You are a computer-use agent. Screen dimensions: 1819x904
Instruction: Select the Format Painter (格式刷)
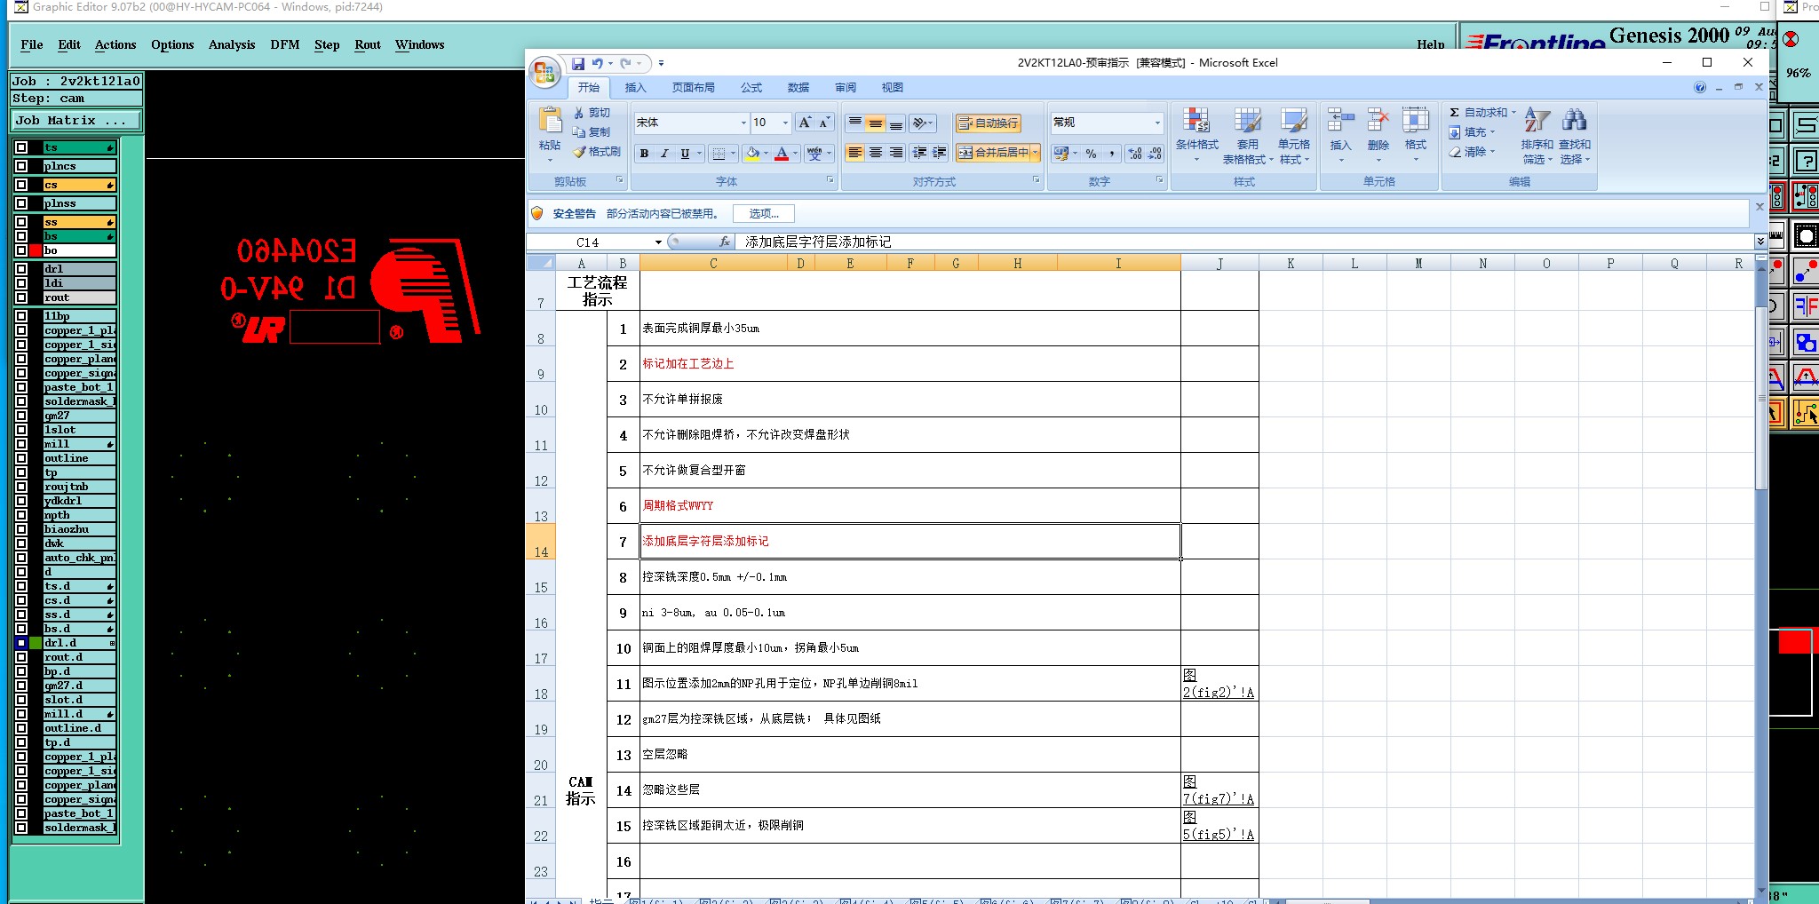tap(597, 152)
